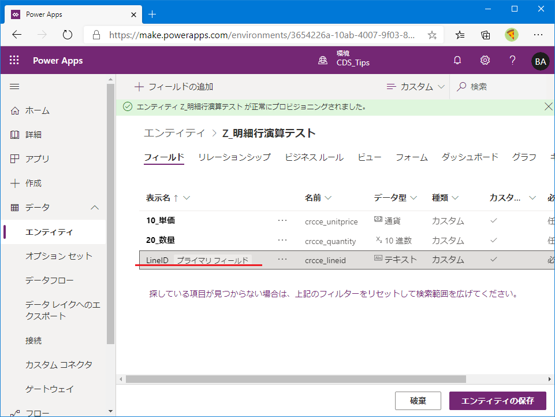Open the browser profile picture icon

[x=512, y=35]
